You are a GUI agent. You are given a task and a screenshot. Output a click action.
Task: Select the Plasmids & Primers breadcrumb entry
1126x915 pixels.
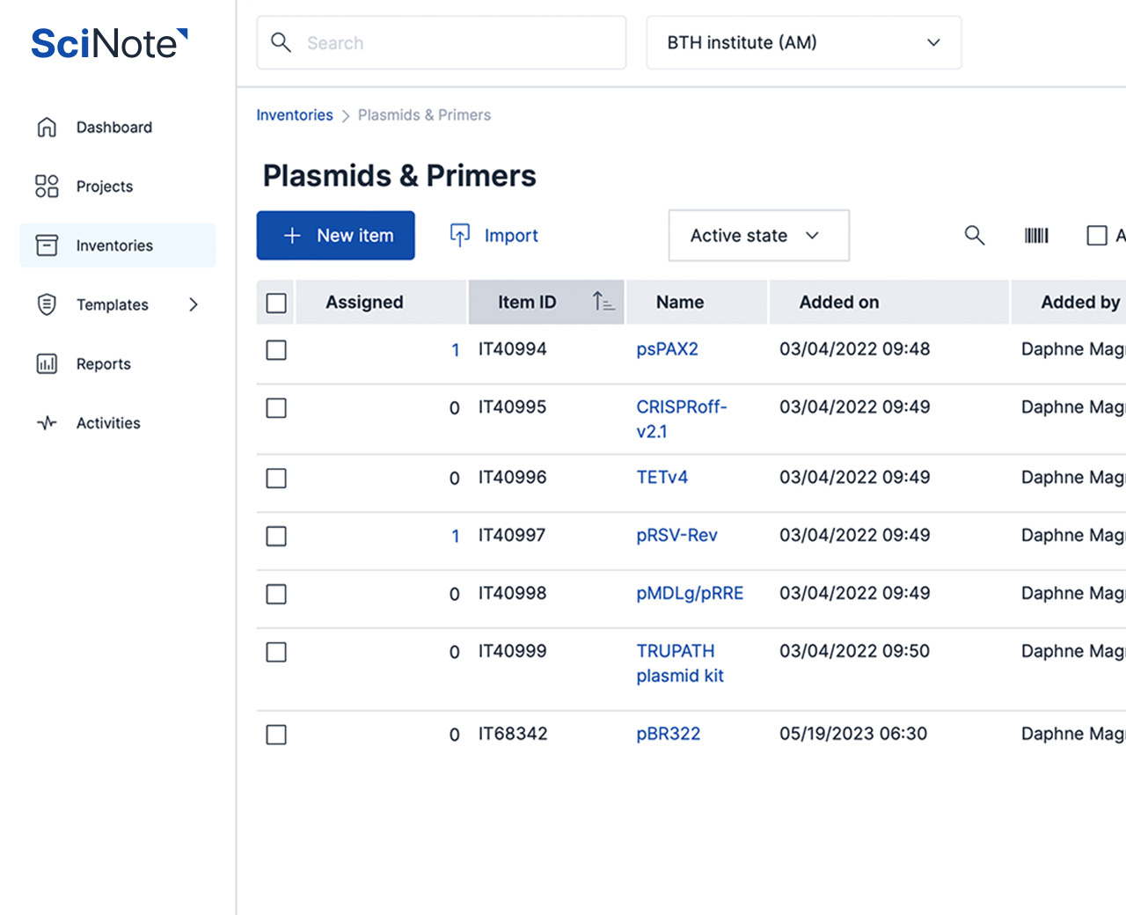tap(424, 114)
